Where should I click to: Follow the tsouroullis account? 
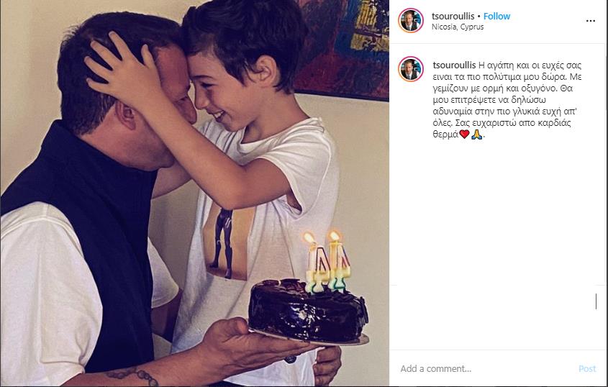496,17
